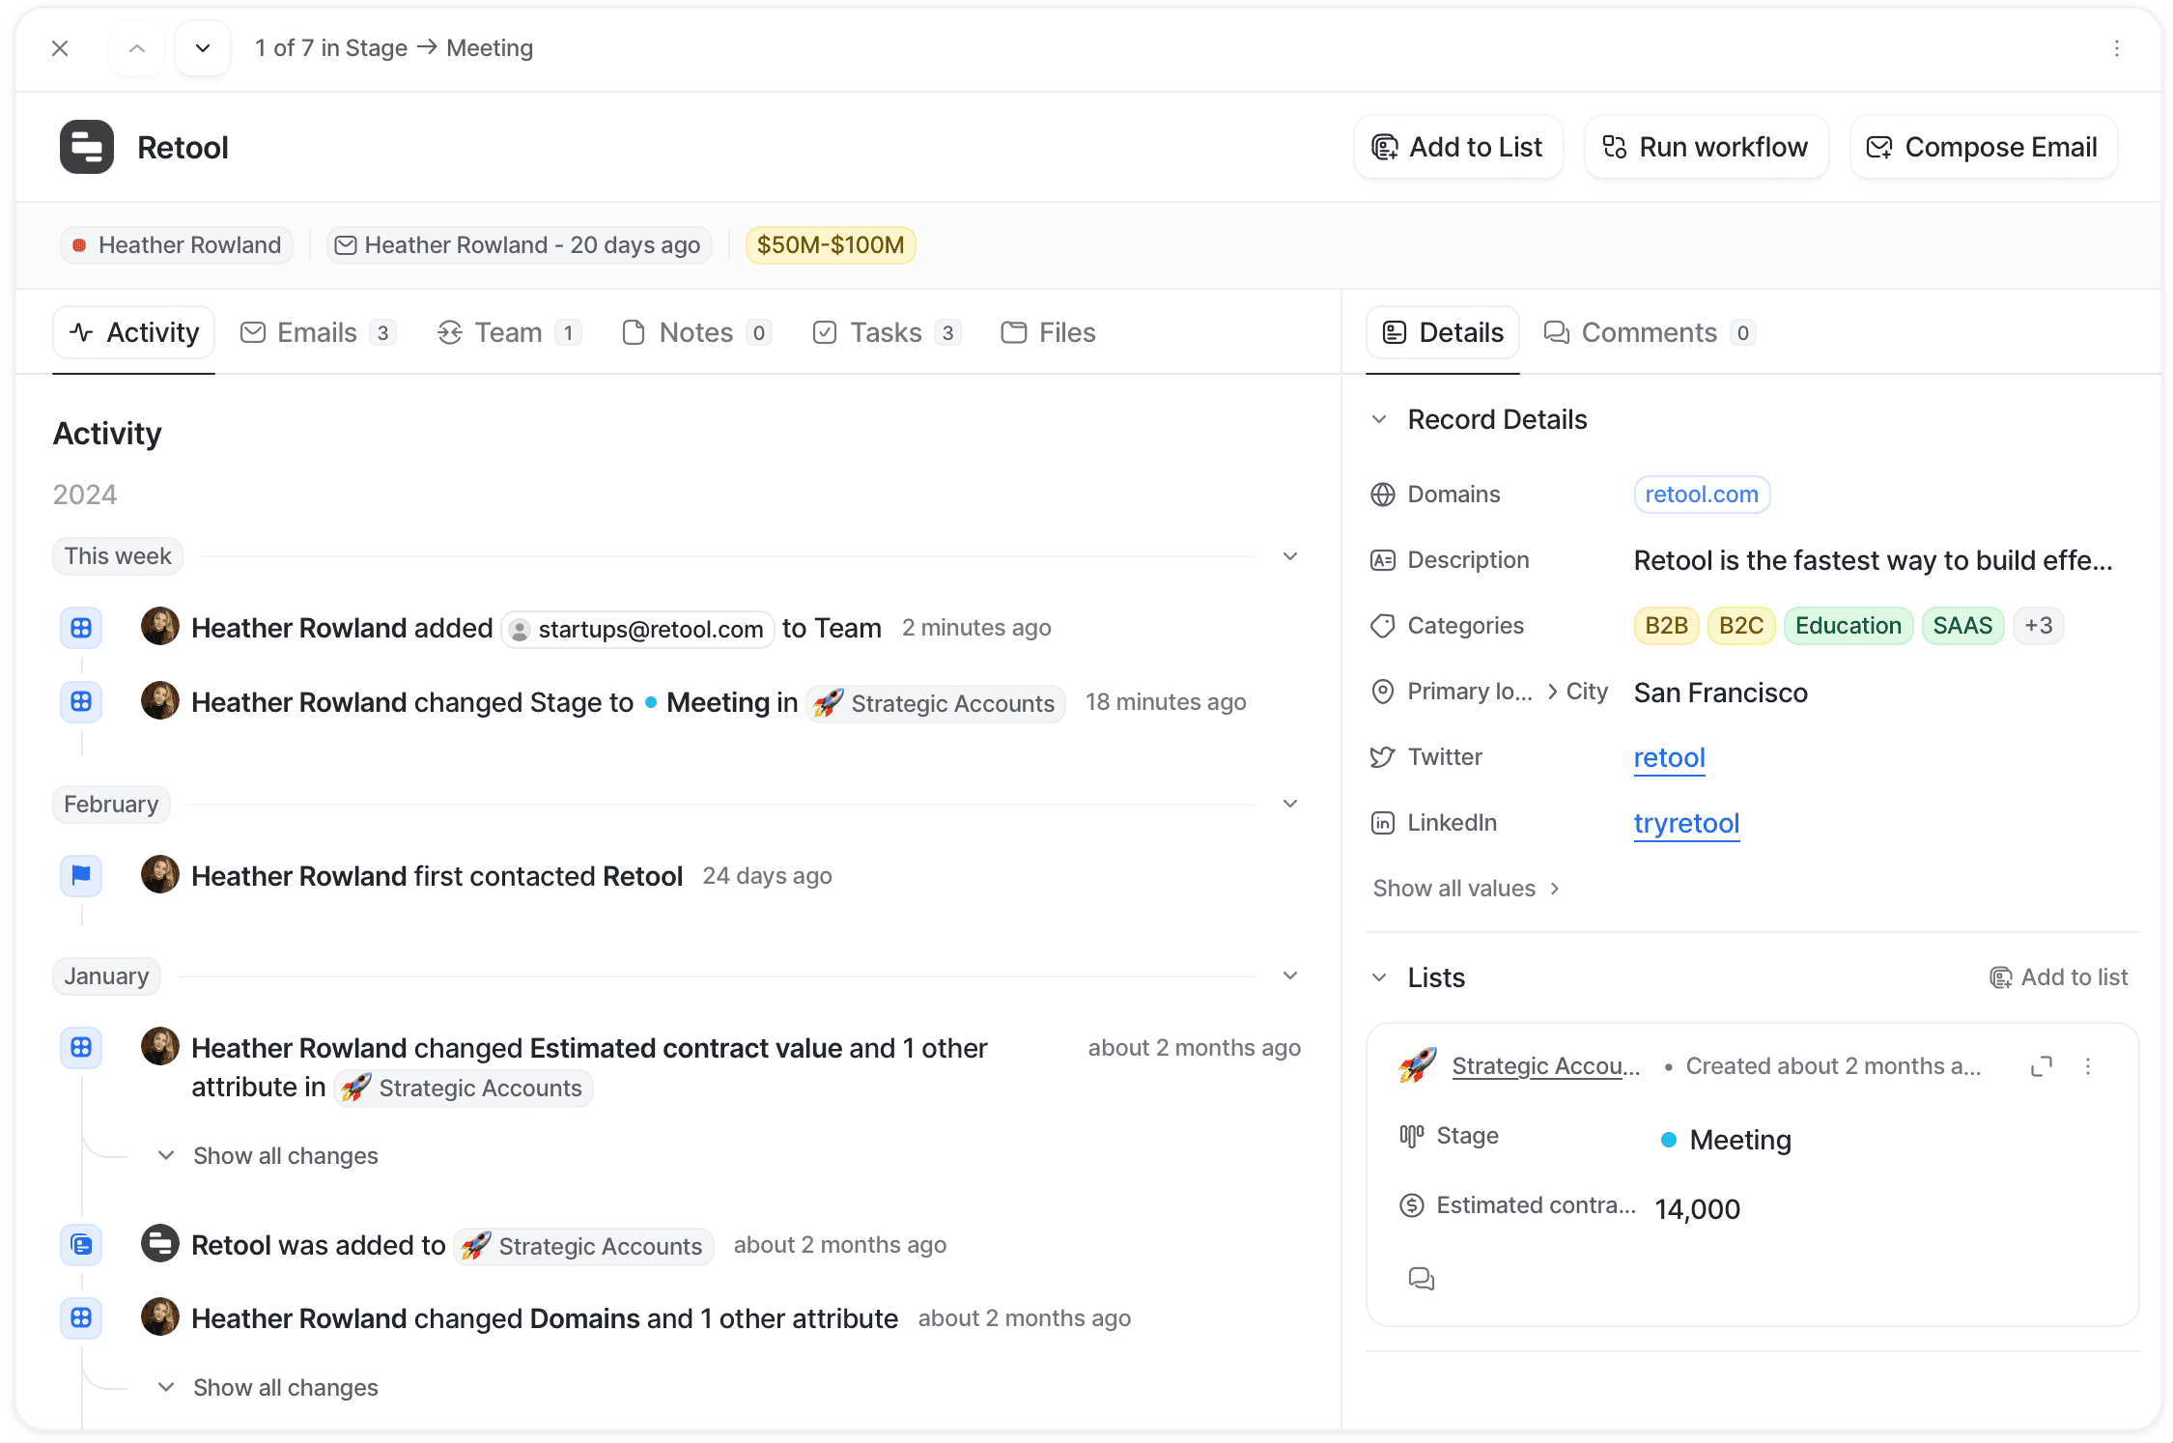Collapse the February activity group
The height and width of the screenshot is (1443, 2173).
tap(1289, 804)
